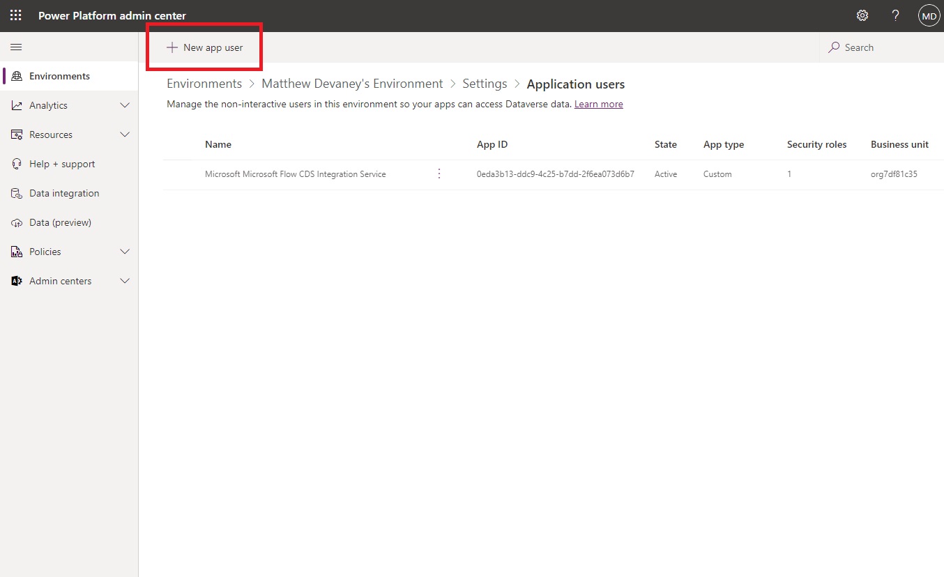Open the Learn more link
944x577 pixels.
(x=598, y=104)
